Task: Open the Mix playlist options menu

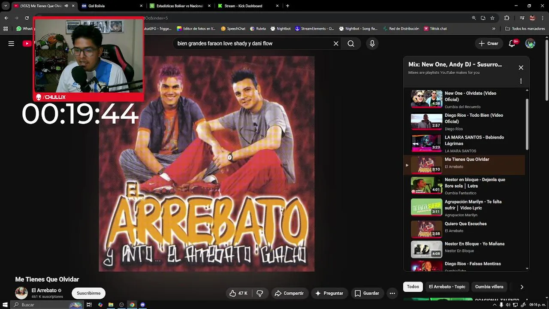Action: 521,81
